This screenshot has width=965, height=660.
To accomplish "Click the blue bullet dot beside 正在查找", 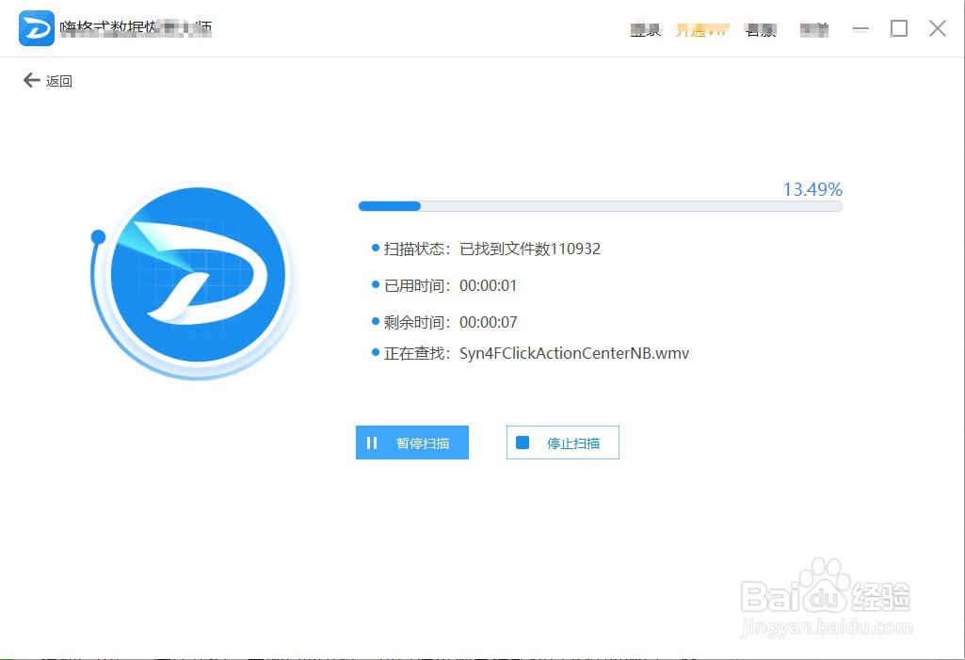I will (x=374, y=354).
